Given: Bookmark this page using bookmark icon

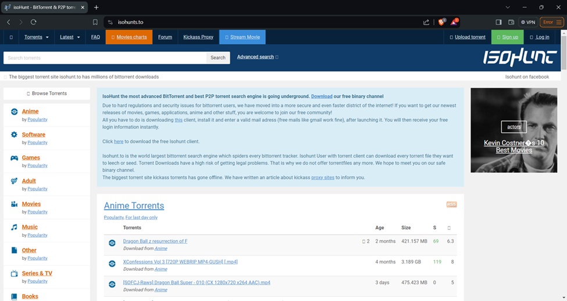Looking at the screenshot, I should (95, 22).
